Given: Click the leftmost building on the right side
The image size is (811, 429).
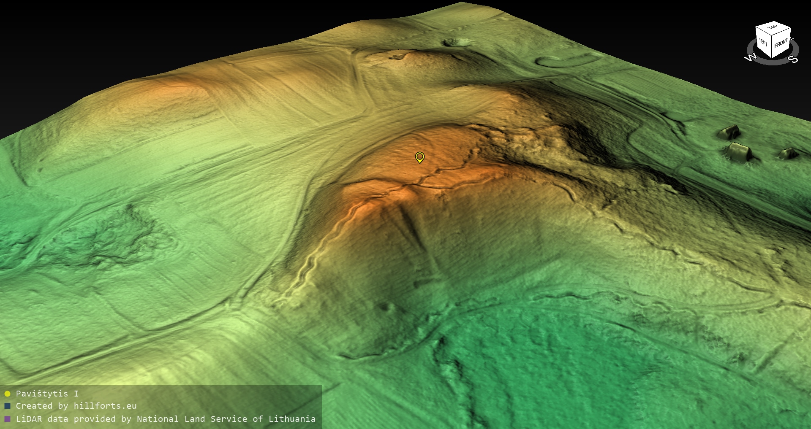Looking at the screenshot, I should click(728, 132).
